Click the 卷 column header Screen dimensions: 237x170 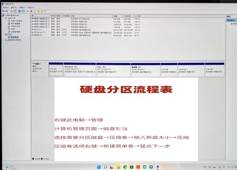40,16
